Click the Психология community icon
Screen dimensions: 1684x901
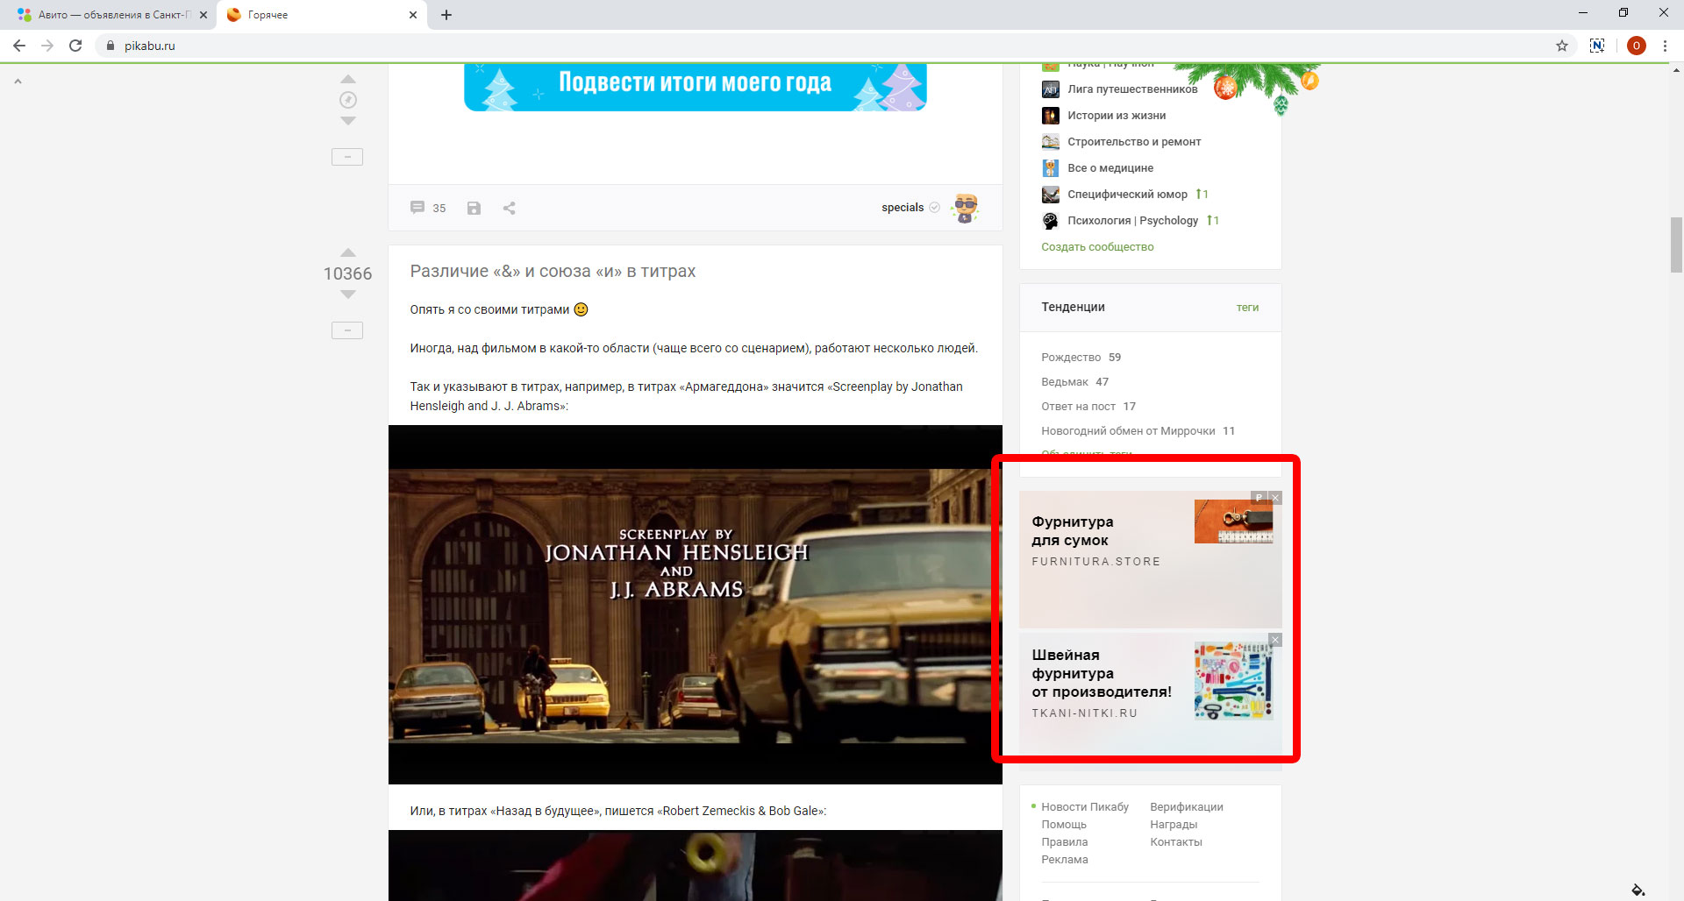tap(1051, 221)
